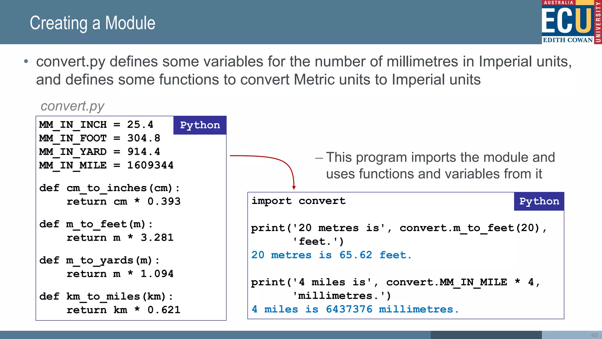Click the MM_IN_MILE = 1609344 line
Screen dimensions: 602x339
point(106,165)
